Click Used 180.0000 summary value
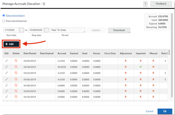The image size is (175, 115). click(x=163, y=20)
